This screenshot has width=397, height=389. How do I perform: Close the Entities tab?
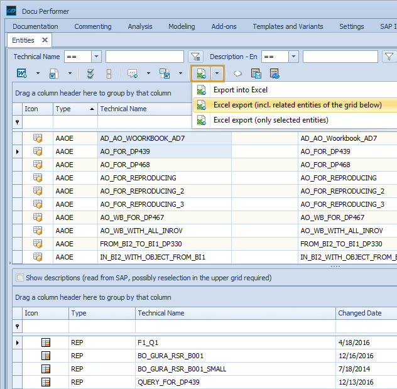pos(45,40)
